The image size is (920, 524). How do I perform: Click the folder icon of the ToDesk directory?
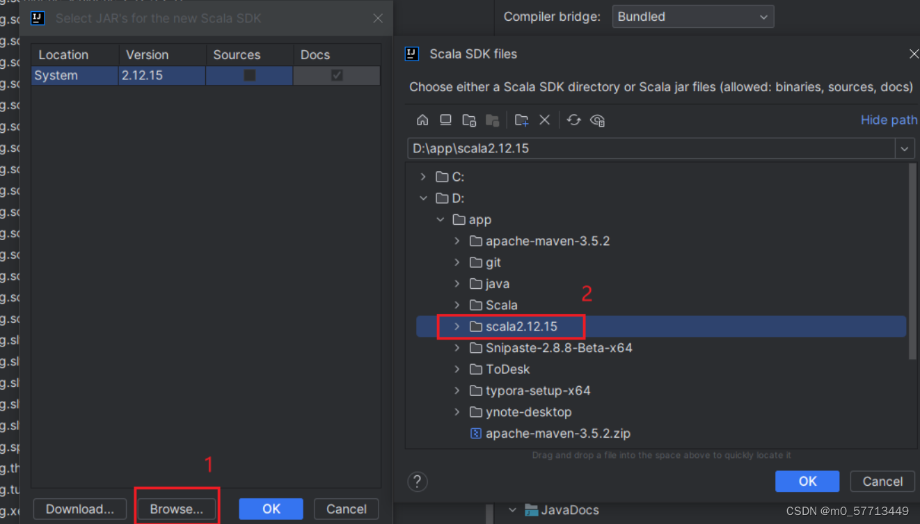coord(476,369)
